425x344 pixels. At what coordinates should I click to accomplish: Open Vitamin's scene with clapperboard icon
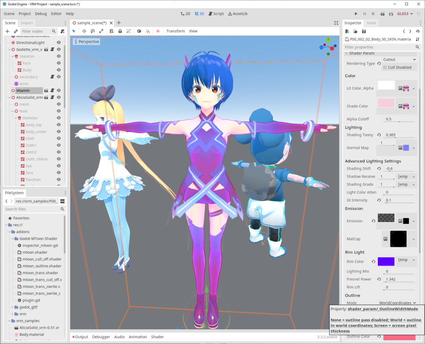click(46, 91)
